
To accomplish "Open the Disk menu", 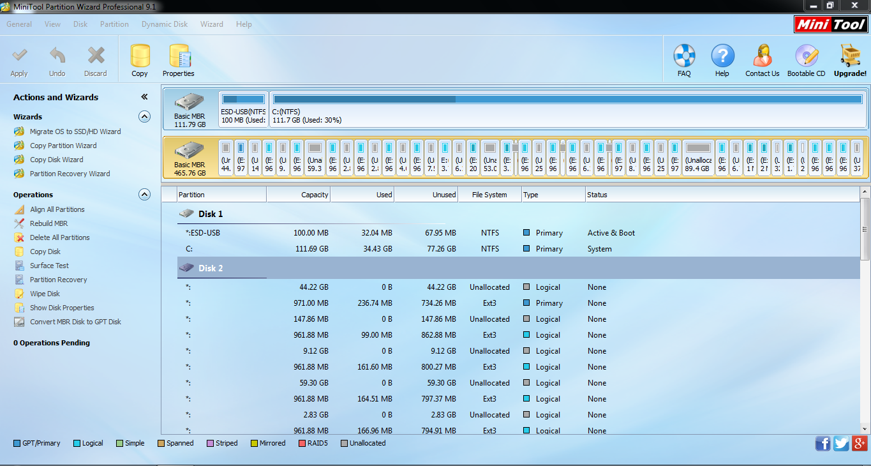I will (x=80, y=24).
